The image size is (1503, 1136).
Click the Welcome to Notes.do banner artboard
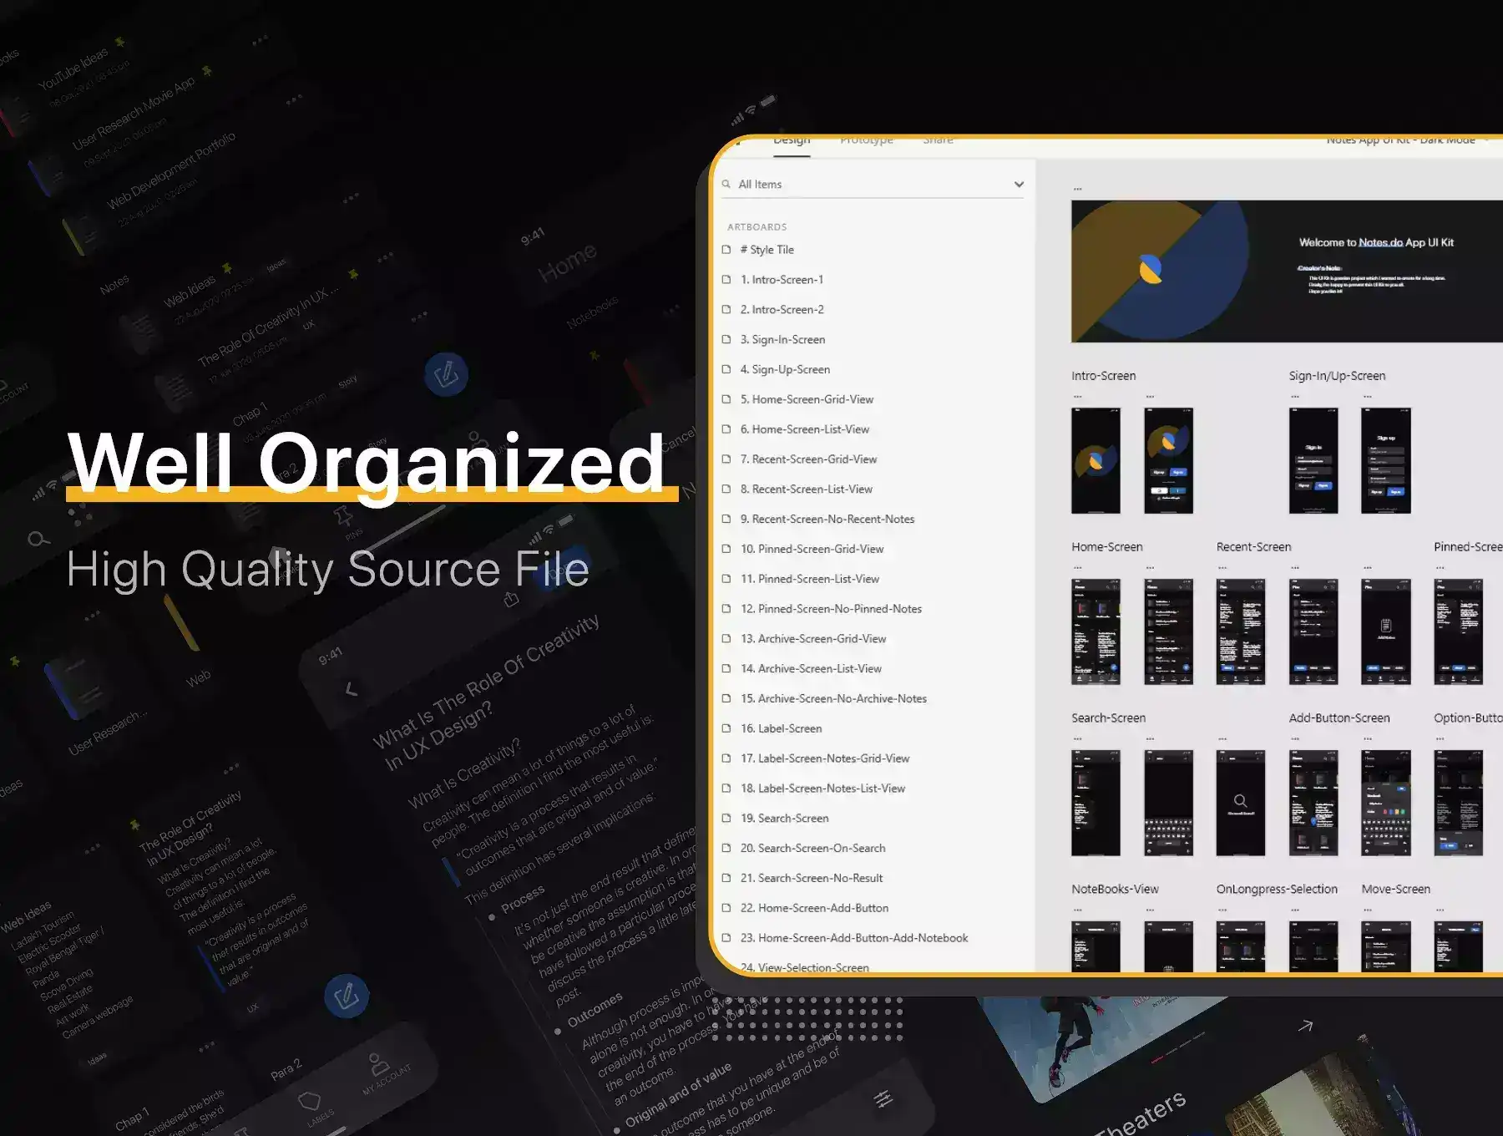point(1286,271)
